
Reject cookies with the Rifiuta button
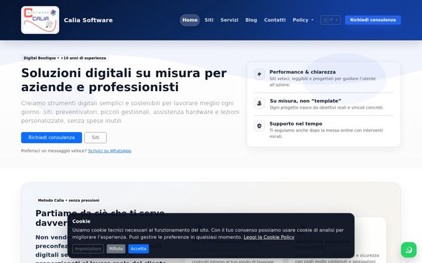tap(115, 249)
